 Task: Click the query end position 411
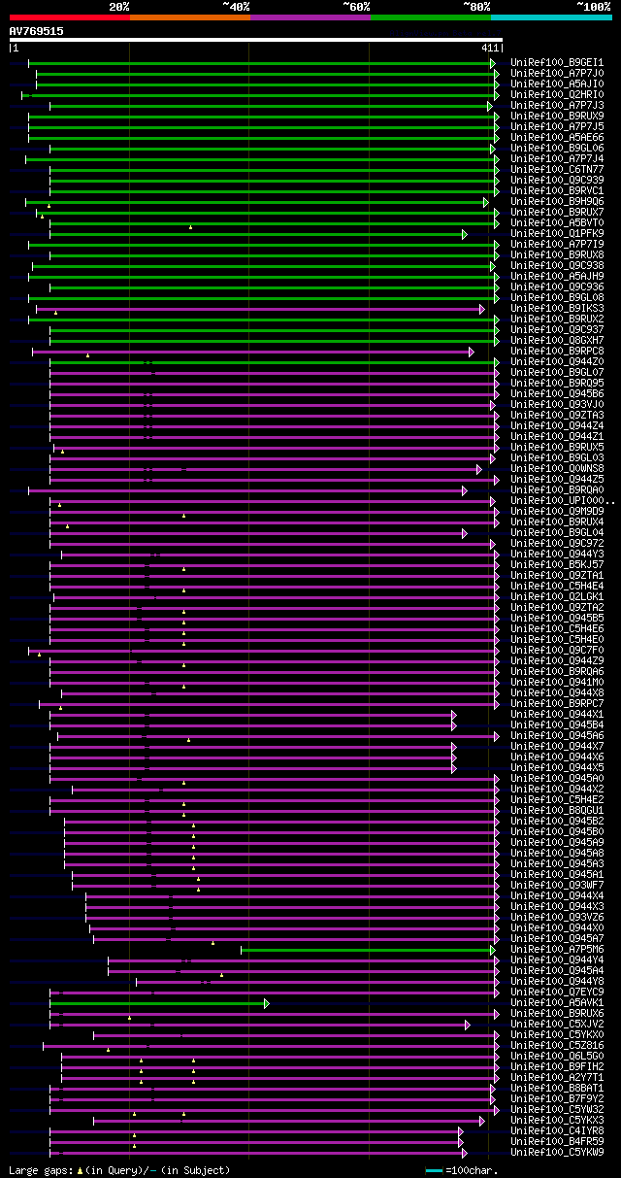pyautogui.click(x=490, y=48)
